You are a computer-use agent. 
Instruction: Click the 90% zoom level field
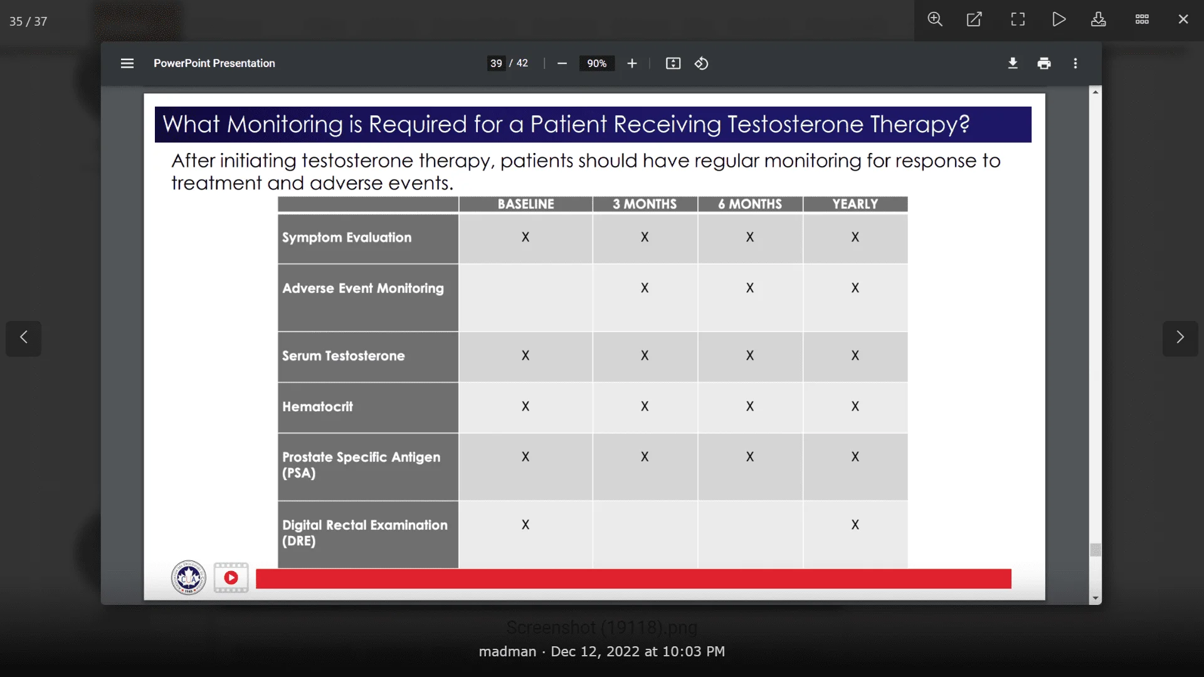596,63
